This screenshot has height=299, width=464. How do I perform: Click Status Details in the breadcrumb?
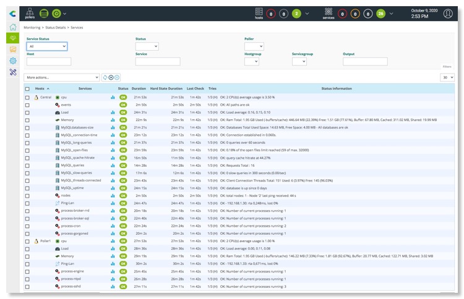point(55,28)
